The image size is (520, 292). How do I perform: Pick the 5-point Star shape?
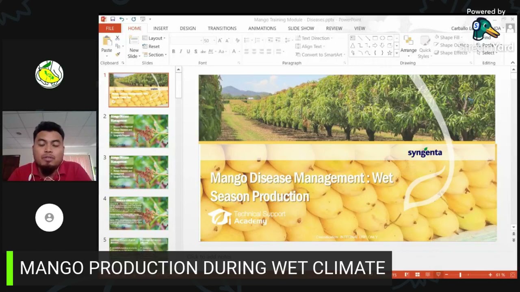pos(390,53)
